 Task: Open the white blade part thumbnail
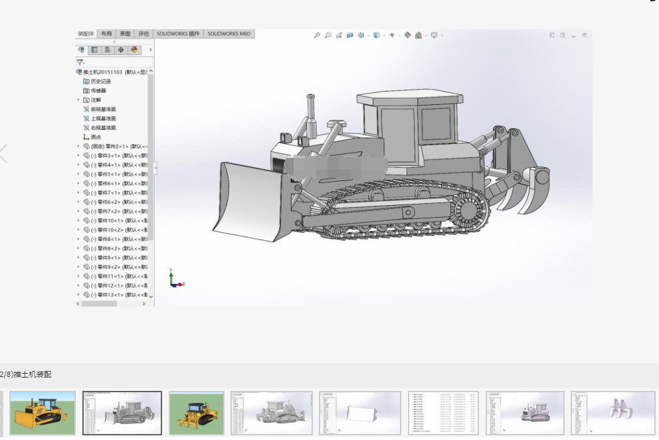click(x=360, y=413)
